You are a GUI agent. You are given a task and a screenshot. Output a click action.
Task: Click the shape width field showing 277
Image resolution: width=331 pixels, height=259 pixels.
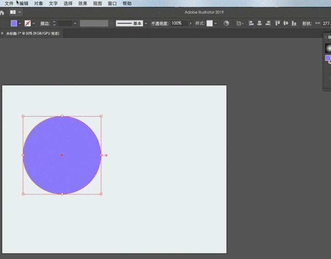326,23
